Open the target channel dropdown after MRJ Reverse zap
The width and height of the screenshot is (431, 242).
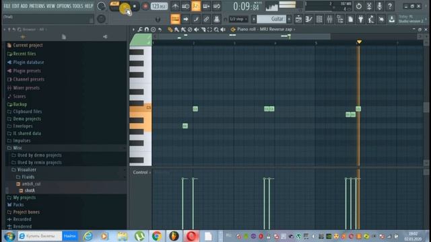coord(294,30)
